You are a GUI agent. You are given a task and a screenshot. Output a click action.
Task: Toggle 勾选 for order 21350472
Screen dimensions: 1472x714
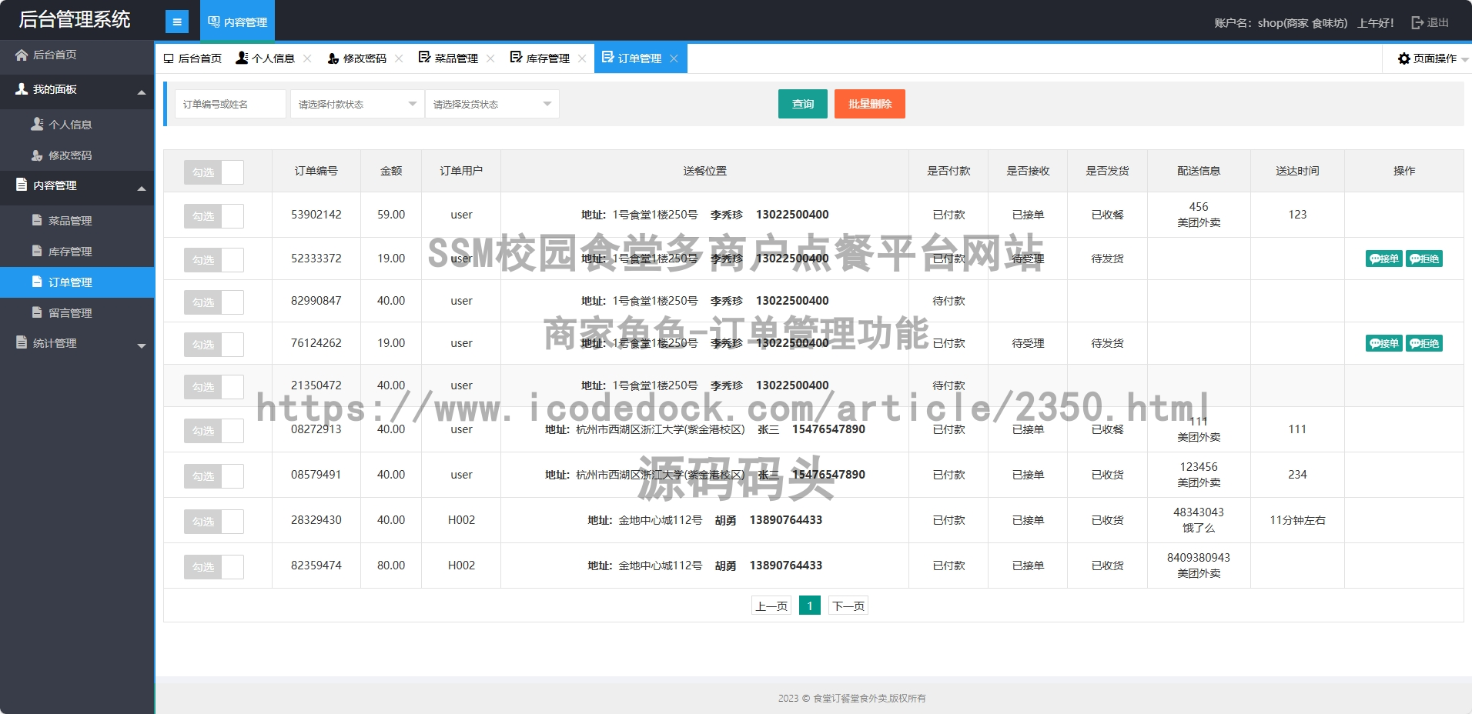tap(214, 387)
